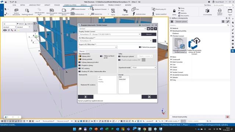Viewport: 235px width, 132px height.
Task: Open Publikovat poznámky výkresu do Trimble Connect
Action: (194, 46)
